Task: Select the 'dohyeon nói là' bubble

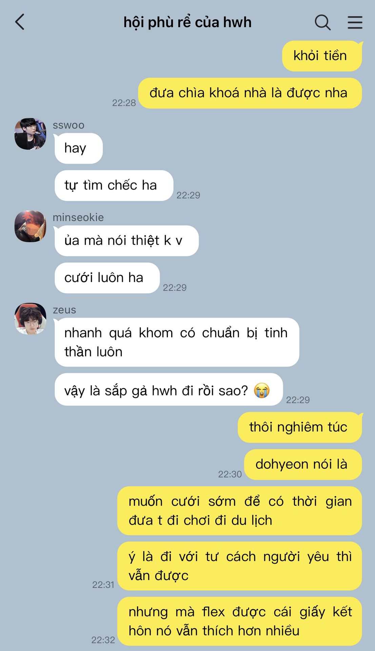Action: (x=303, y=465)
